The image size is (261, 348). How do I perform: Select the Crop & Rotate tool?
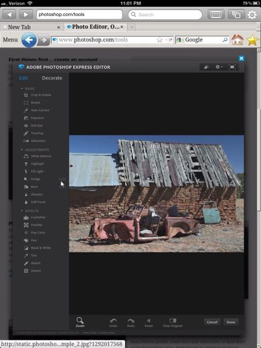pos(37,95)
